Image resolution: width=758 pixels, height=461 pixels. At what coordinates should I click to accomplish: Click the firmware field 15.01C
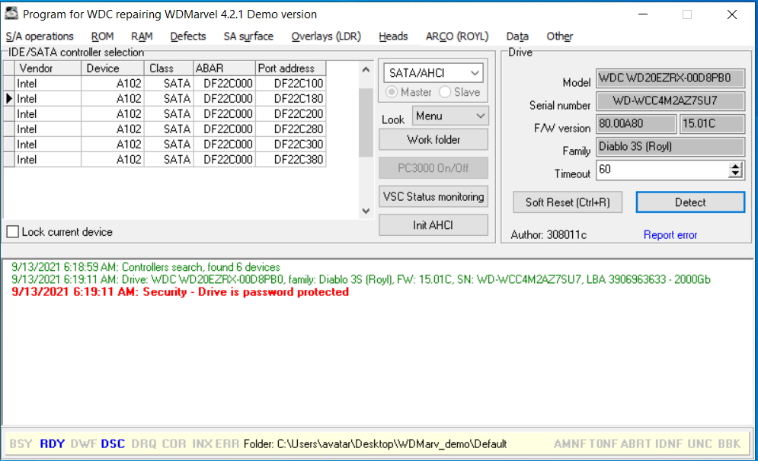coord(712,123)
